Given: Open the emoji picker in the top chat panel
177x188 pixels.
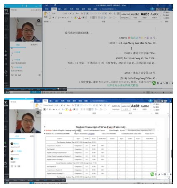Looking at the screenshot, I should point(12,75).
